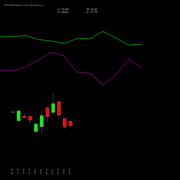Viewport: 180px width, 180px height.
Task: Click the close value C: 18.80
Action: 63,9
